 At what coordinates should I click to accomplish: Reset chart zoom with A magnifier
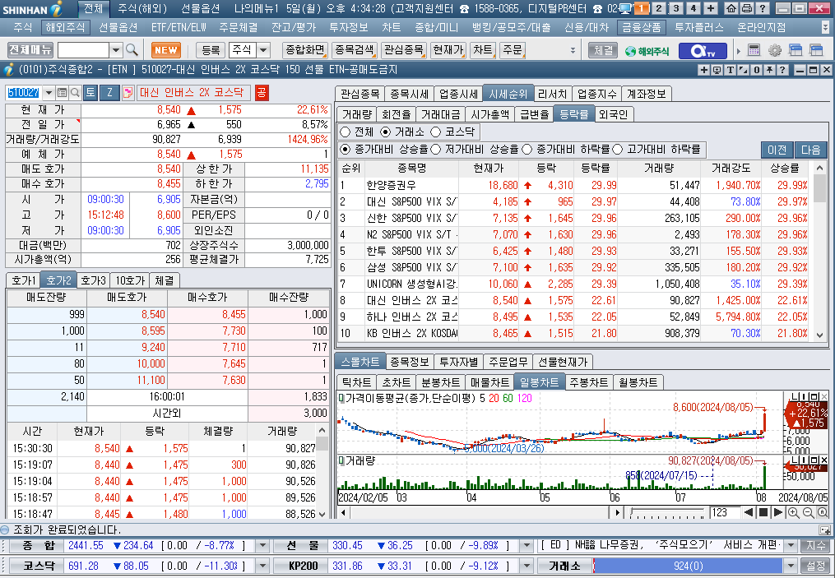(x=823, y=512)
